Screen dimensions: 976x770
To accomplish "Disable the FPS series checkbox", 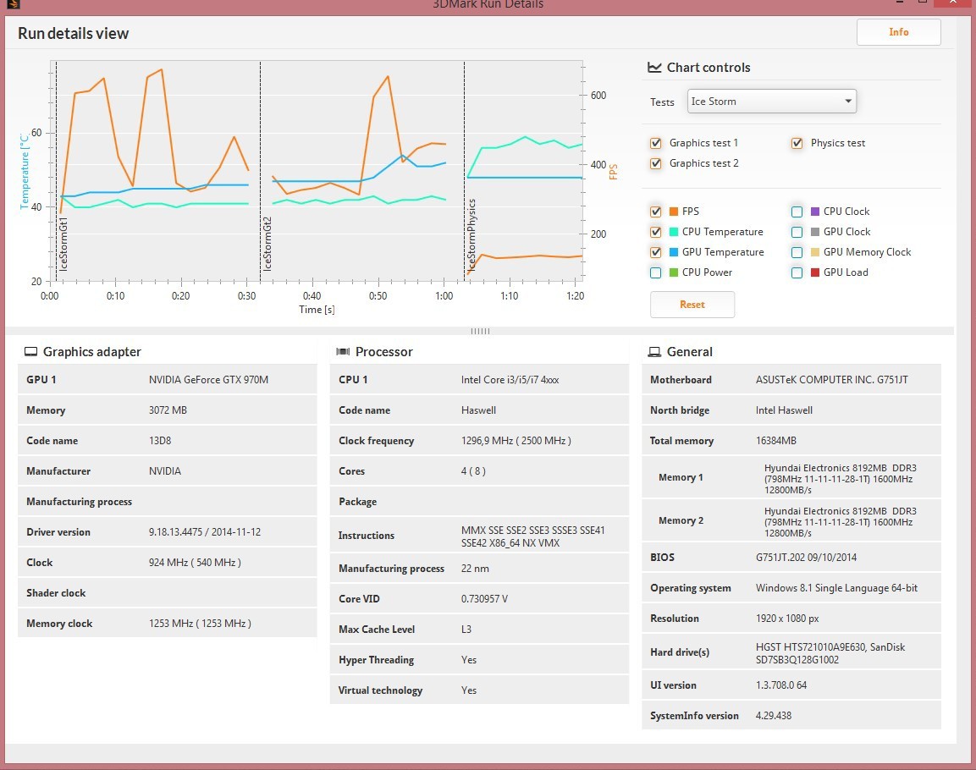I will 655,212.
